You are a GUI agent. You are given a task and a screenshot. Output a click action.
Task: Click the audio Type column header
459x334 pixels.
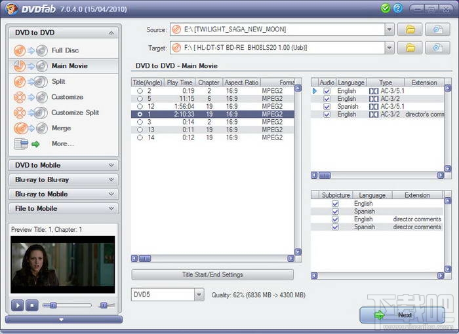click(386, 83)
